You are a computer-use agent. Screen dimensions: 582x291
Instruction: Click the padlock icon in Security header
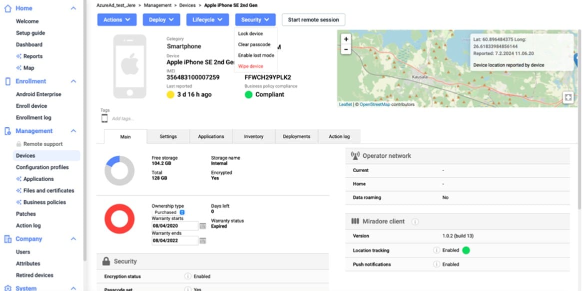click(x=106, y=262)
